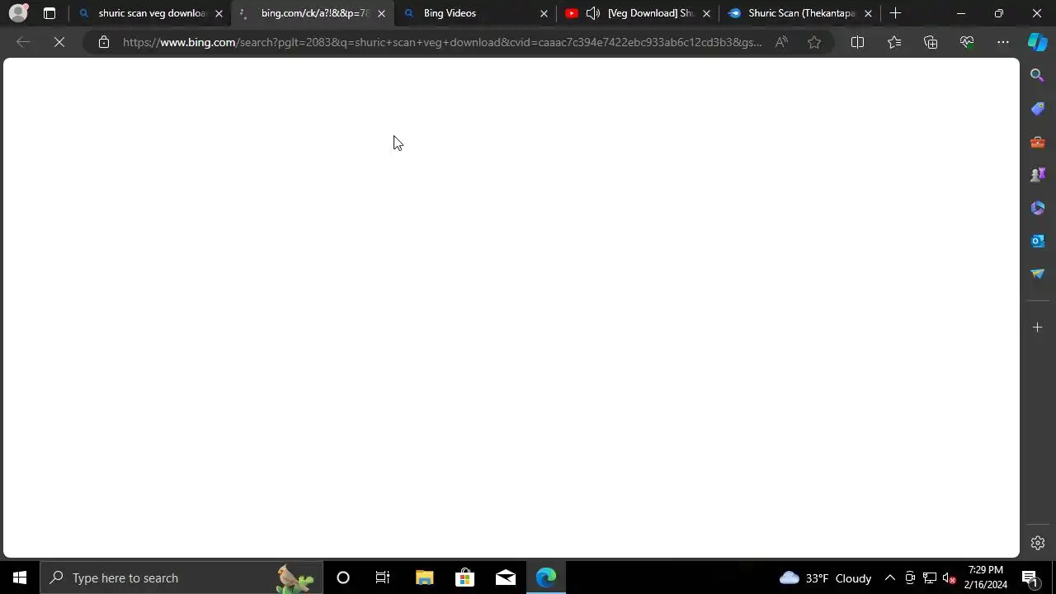Image resolution: width=1056 pixels, height=594 pixels.
Task: Switch to 'Shuric Scan (Thekantapa' tab
Action: click(x=801, y=13)
